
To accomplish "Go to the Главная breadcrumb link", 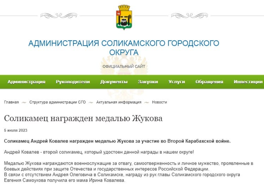I will pos(12,102).
